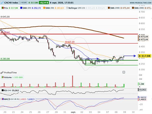Click the 8 645,00 resistance label
Image resolution: width=152 pixels, height=114 pixels.
[x=5, y=17]
